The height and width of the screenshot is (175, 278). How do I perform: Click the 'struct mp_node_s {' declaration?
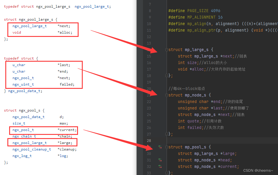190,95
